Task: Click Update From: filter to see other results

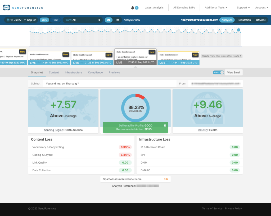Action: coord(222,56)
